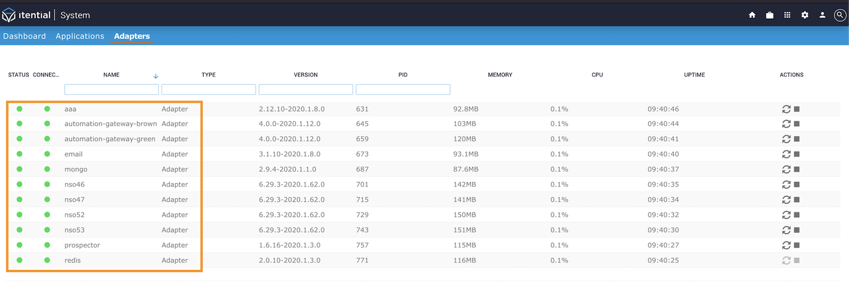The image size is (849, 302).
Task: Sort by the MEMORY column header
Action: tap(500, 75)
